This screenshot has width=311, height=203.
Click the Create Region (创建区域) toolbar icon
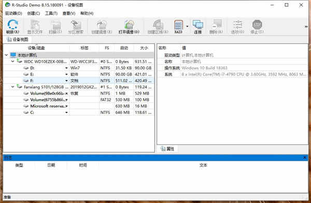tap(158, 24)
